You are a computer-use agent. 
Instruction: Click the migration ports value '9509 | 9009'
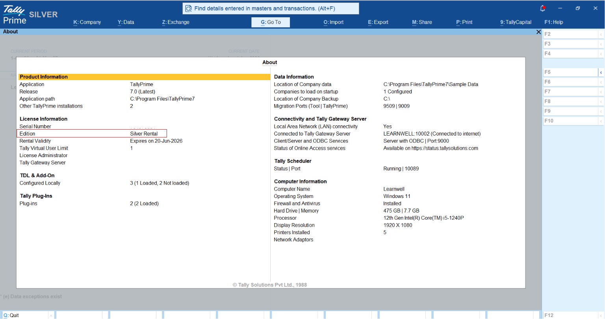[x=396, y=106]
